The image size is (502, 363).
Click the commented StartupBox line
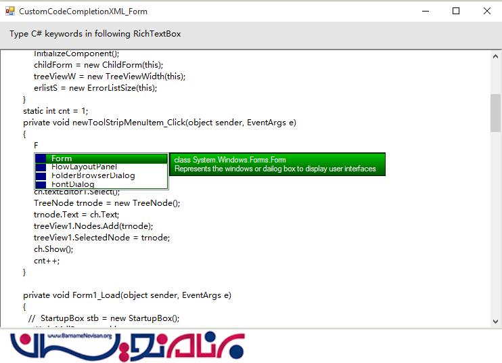(x=104, y=318)
